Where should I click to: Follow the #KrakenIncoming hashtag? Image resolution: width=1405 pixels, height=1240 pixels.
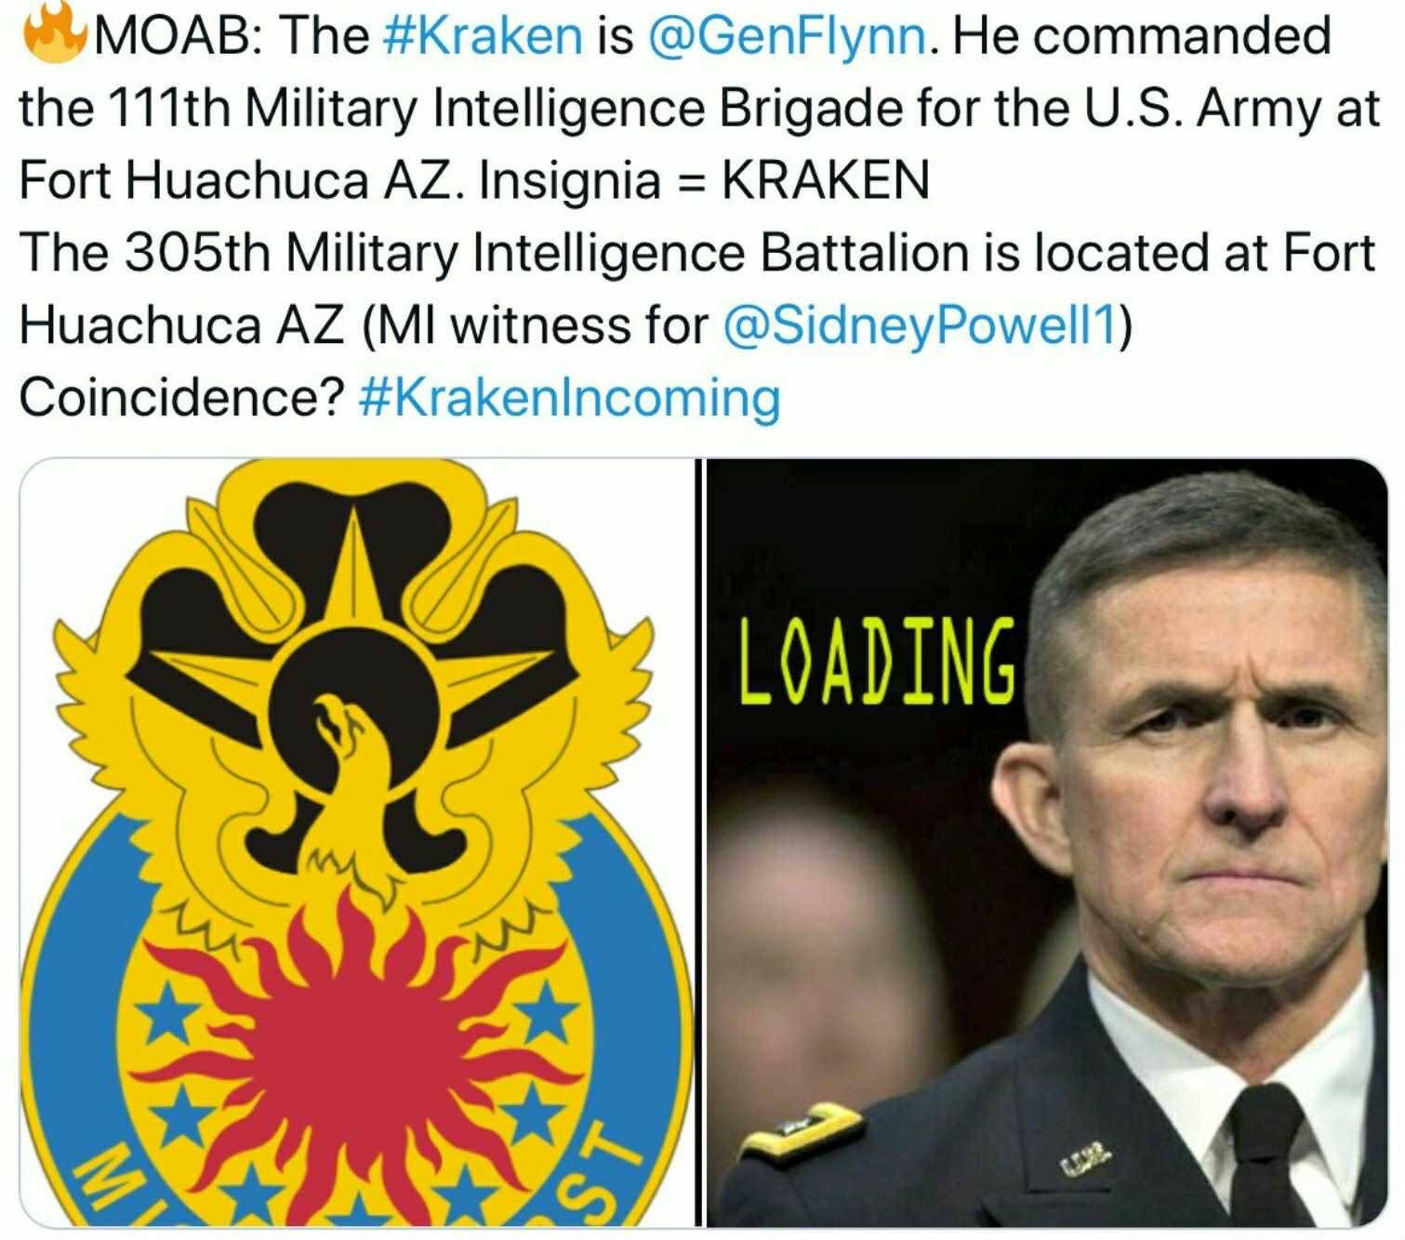(x=568, y=398)
